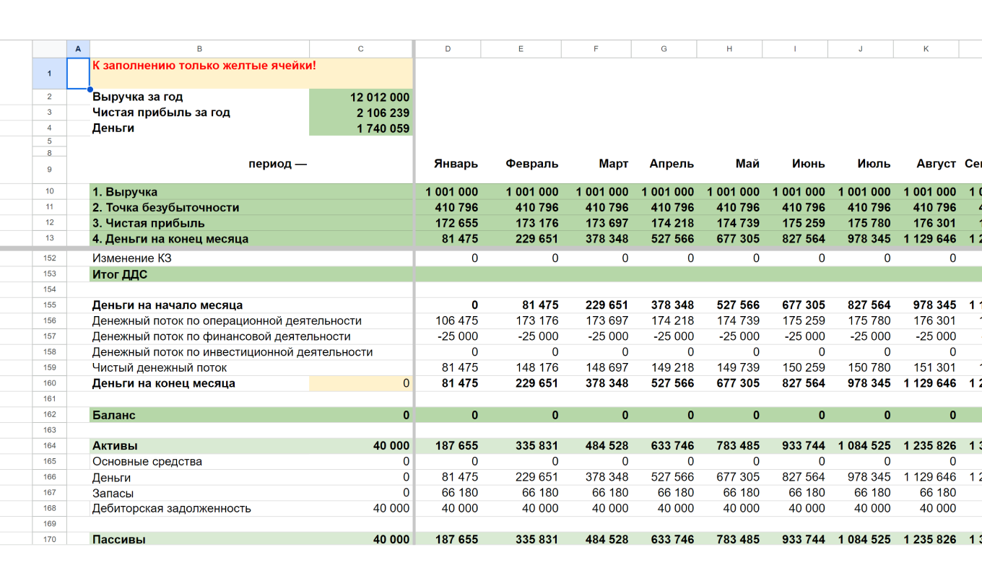The width and height of the screenshot is (982, 586).
Task: Select the 'Изменение КЗ' row label
Action: (x=132, y=258)
